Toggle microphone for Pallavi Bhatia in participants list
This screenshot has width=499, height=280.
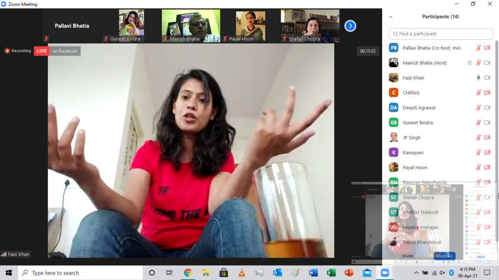[x=479, y=48]
